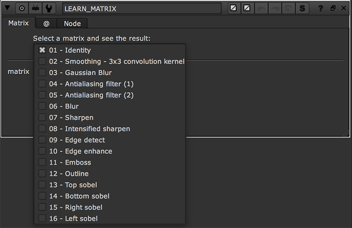Switch to the Matrix tab
This screenshot has width=352, height=228.
pos(19,23)
